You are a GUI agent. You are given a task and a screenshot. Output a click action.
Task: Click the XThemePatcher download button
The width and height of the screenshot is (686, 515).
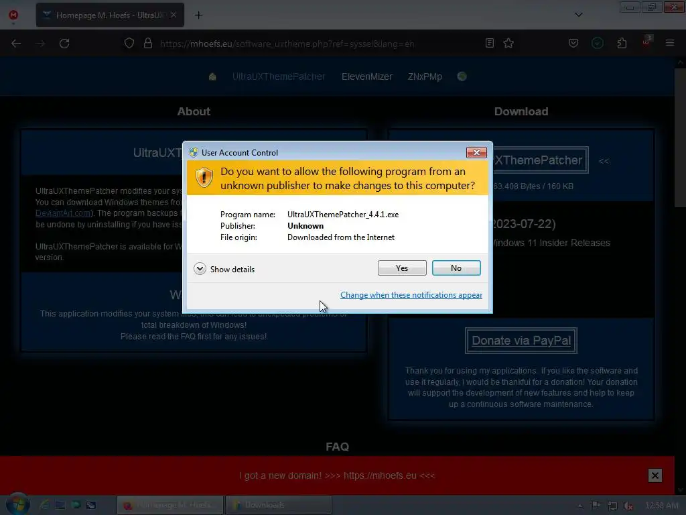coord(541,160)
